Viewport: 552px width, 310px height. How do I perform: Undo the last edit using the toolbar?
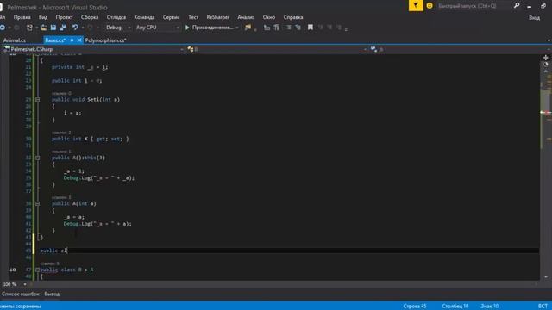(x=75, y=28)
